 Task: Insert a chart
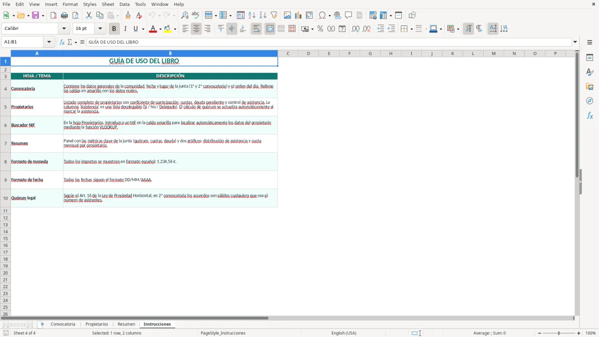pyautogui.click(x=299, y=15)
